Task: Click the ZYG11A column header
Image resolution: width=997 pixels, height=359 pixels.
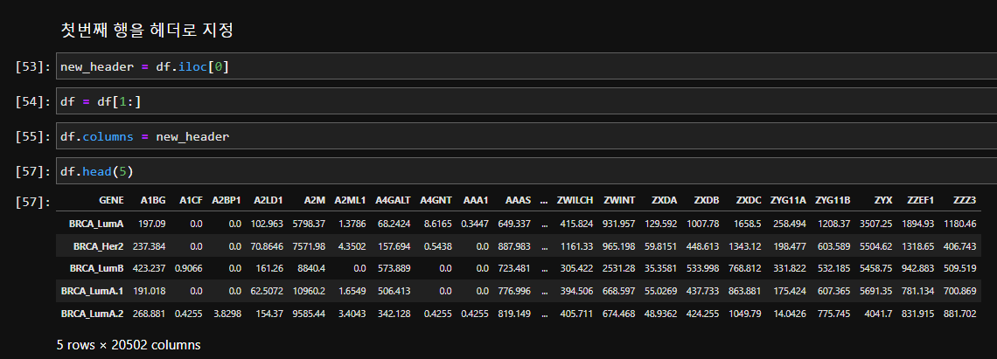Action: point(789,200)
